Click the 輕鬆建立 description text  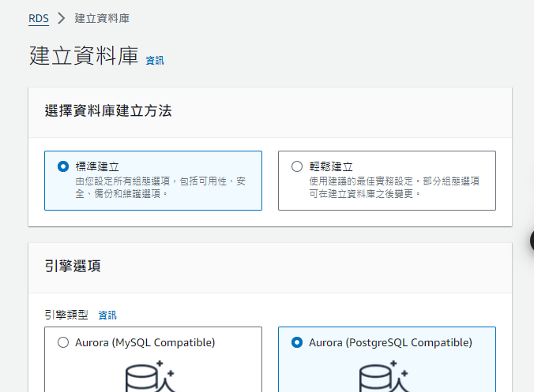click(x=394, y=188)
